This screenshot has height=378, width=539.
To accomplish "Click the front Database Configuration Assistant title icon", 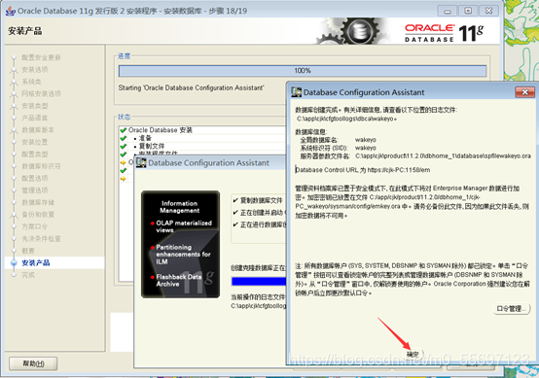I will (x=297, y=92).
